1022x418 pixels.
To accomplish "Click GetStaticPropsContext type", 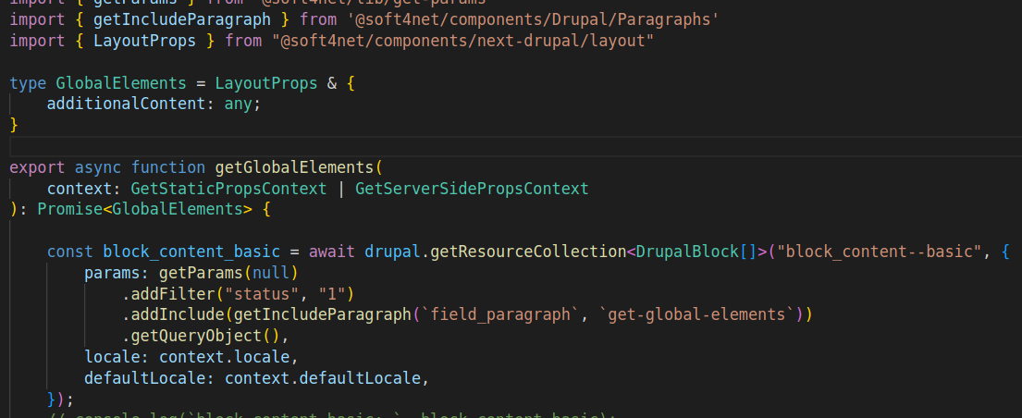I will click(228, 189).
